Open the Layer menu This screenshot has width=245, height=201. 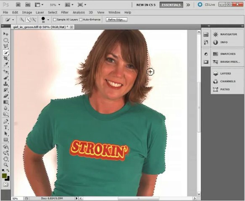coord(40,12)
